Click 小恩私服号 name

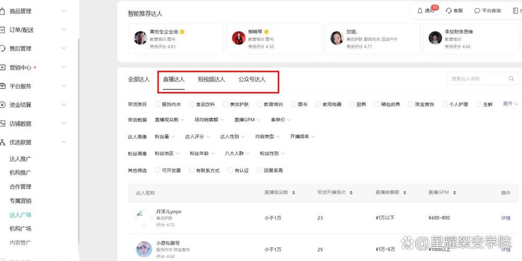[168, 243]
